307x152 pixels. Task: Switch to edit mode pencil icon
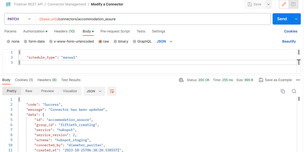(x=284, y=4)
